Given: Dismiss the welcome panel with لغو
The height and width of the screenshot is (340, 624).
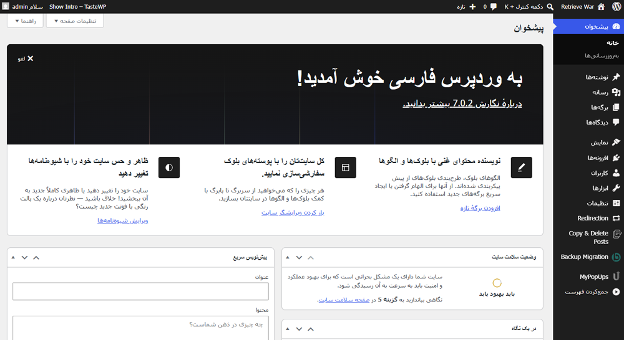Looking at the screenshot, I should point(26,59).
